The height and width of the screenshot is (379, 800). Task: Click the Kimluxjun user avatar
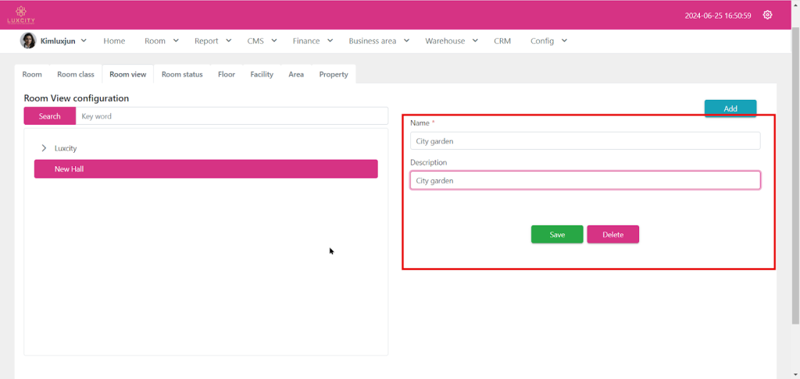point(27,41)
